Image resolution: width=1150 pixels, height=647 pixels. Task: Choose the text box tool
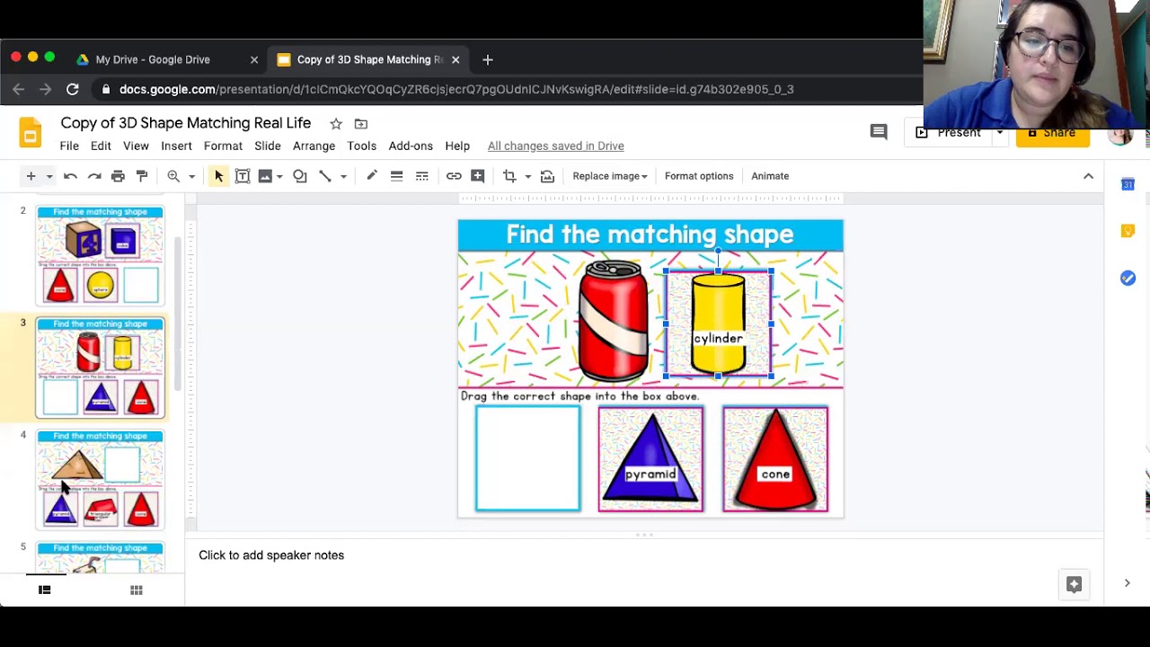243,176
